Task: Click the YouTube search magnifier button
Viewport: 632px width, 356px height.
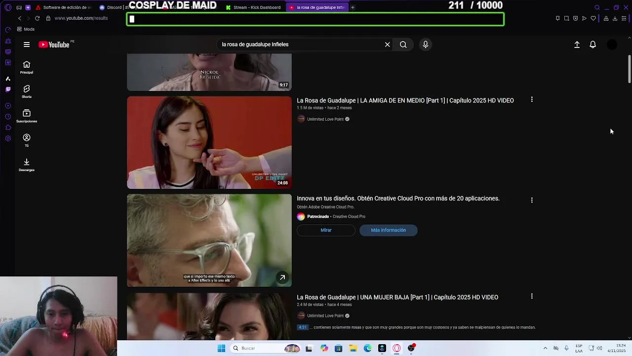Action: [403, 44]
